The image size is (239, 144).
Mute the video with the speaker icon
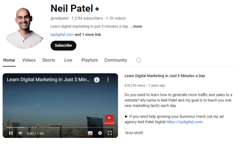[x=20, y=133]
